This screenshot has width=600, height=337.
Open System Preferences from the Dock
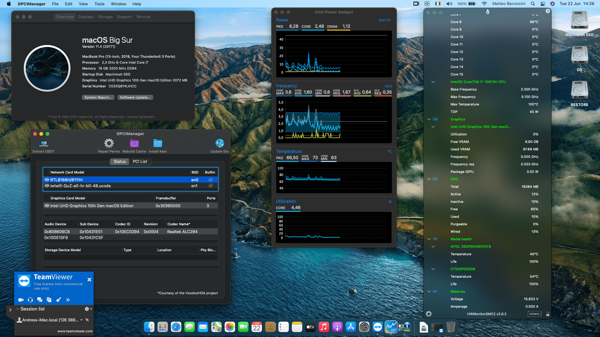coord(364,327)
